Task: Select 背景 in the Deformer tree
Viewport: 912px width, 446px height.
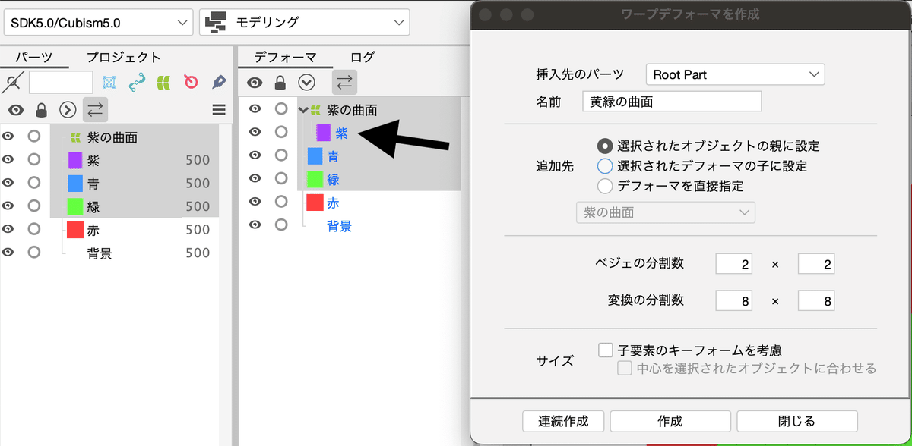Action: click(340, 225)
